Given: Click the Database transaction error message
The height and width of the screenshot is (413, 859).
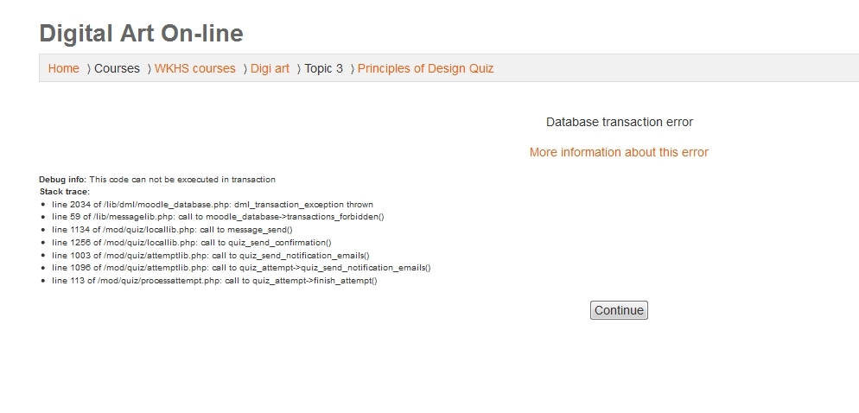Looking at the screenshot, I should click(x=619, y=122).
